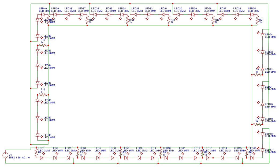Click the 'LED39' label text
Screen dimensions: 279x167
[x=55, y=9]
